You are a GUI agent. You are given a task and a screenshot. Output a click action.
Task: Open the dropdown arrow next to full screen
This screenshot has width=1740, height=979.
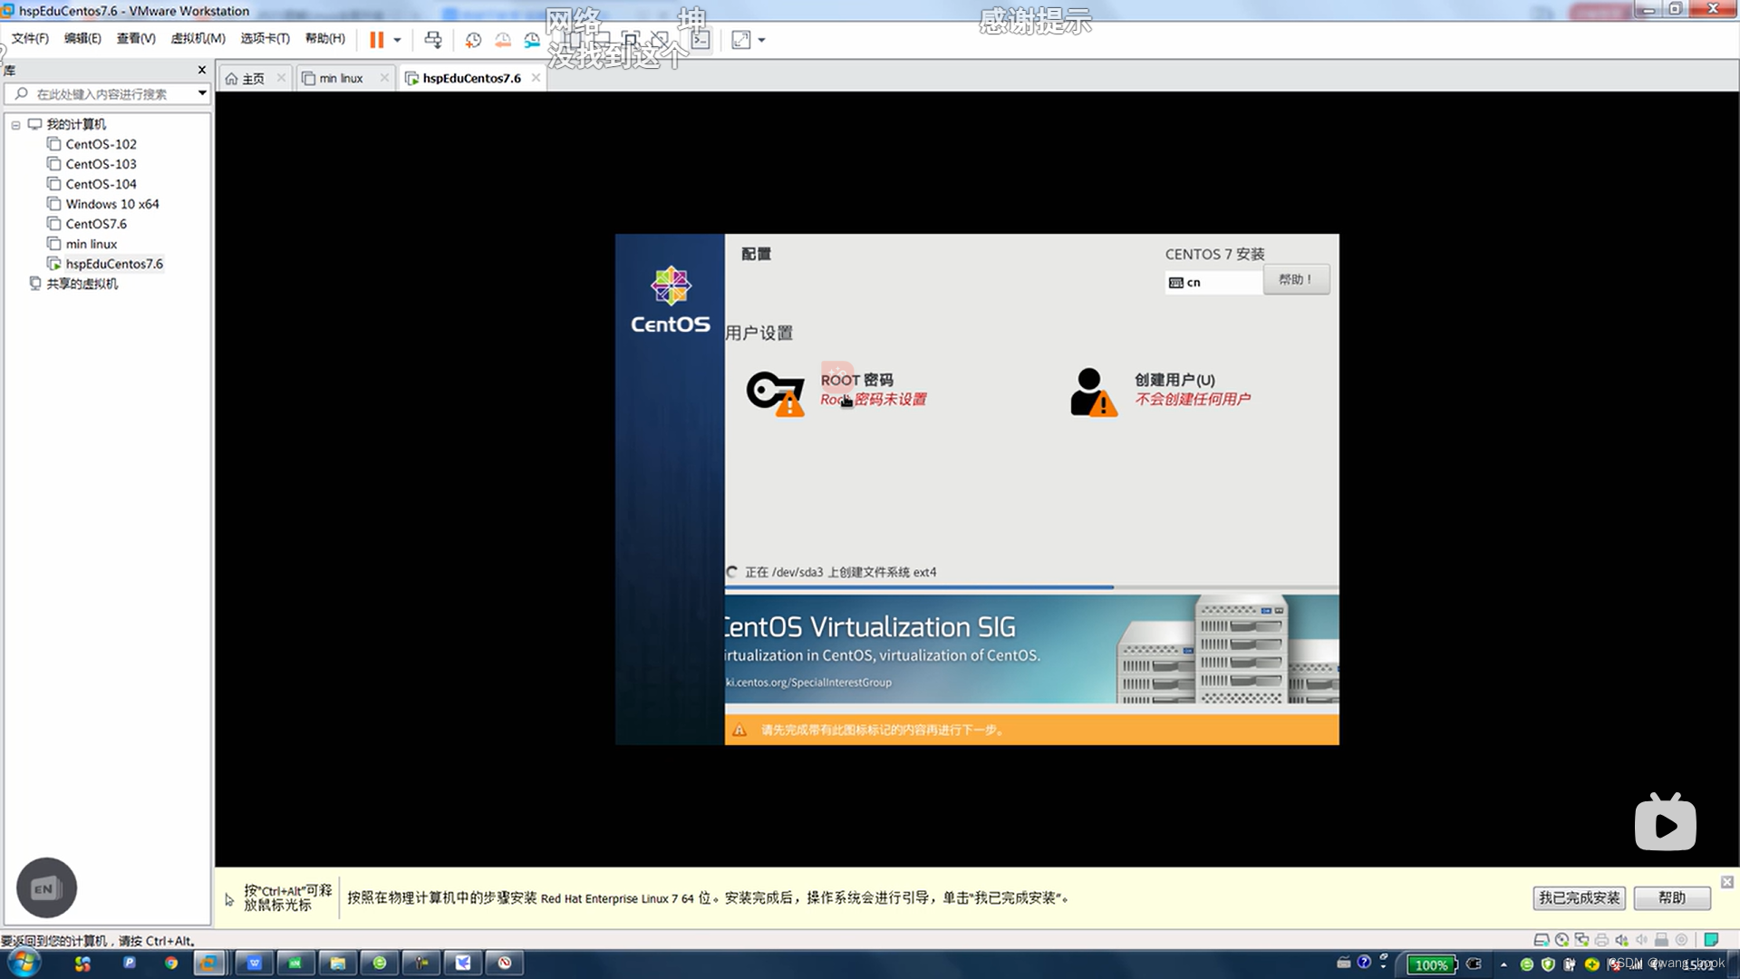pyautogui.click(x=761, y=40)
